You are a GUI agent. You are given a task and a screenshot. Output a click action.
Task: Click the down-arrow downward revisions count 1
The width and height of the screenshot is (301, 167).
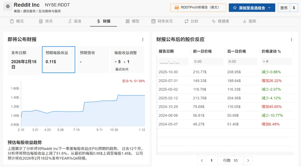(126, 62)
